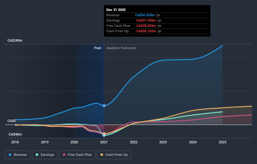
Task: Toggle the Cash From Op legend series
Action: 114,155
